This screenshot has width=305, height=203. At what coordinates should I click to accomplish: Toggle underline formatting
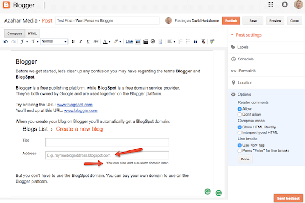88,41
